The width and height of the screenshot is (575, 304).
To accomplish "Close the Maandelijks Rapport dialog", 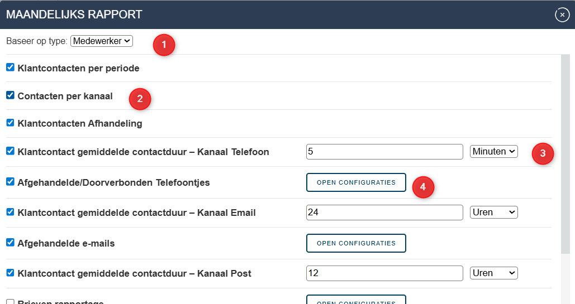I will point(562,15).
